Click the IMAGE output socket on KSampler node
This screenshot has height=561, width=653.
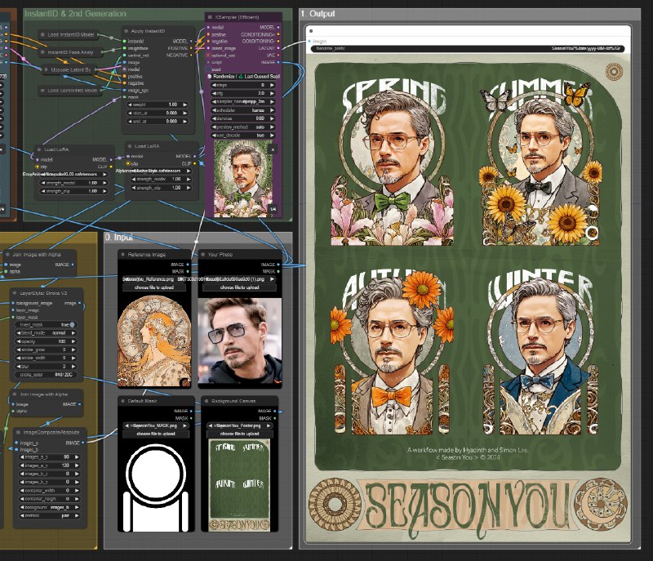pyautogui.click(x=278, y=63)
